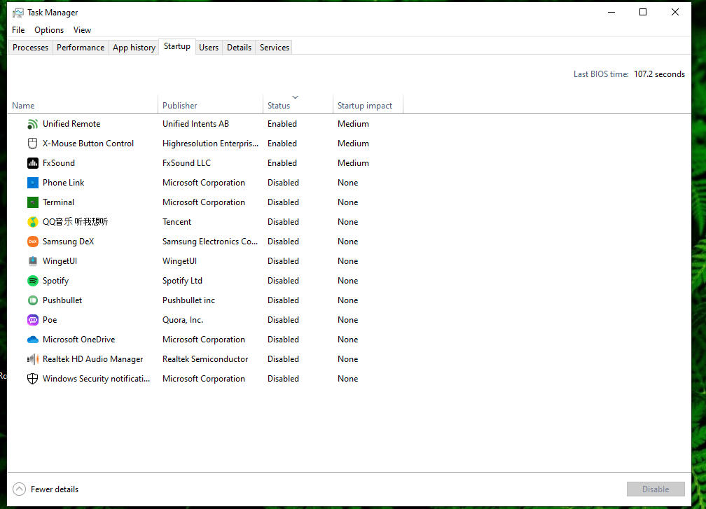Click the Pushbullet icon
The image size is (706, 509).
pos(32,300)
